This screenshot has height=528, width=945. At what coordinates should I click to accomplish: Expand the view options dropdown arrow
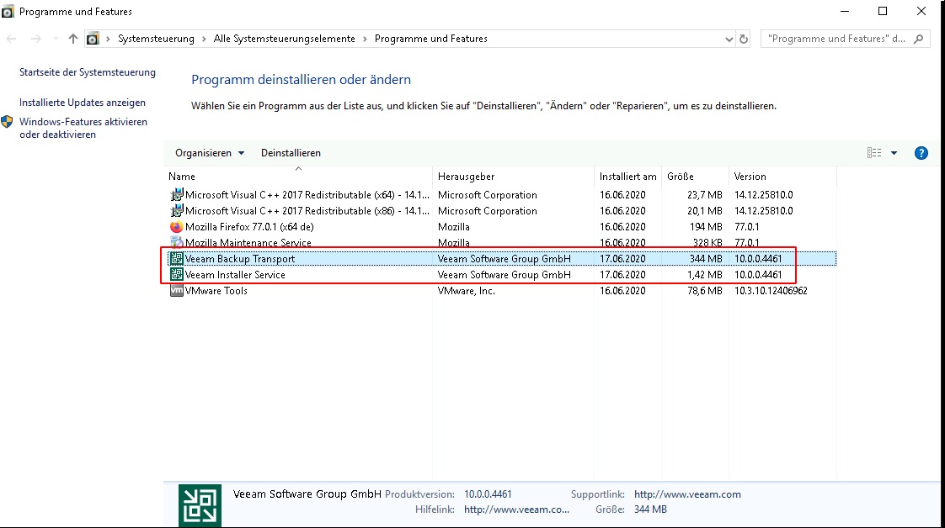click(894, 153)
